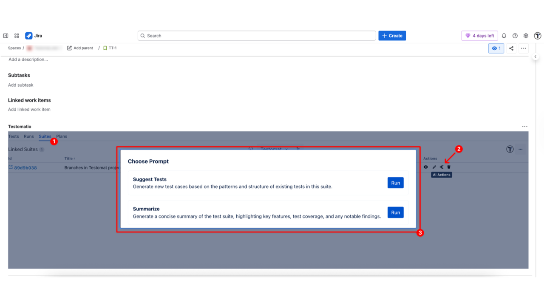Open the Testomatio section more options menu
Image resolution: width=544 pixels, height=306 pixels.
coord(524,127)
